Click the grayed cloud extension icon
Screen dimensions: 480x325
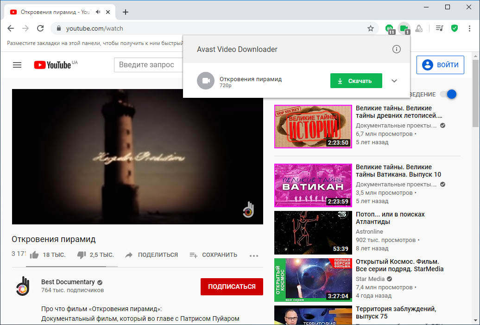click(419, 28)
